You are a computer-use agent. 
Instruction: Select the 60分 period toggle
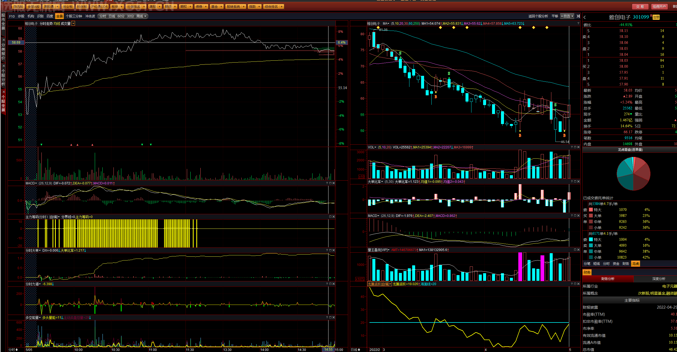click(x=121, y=16)
